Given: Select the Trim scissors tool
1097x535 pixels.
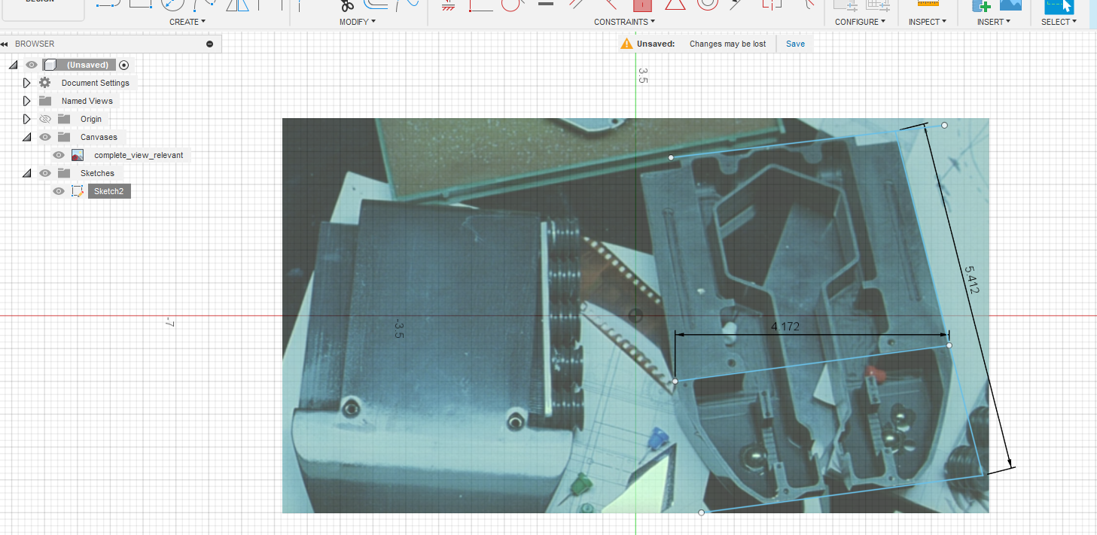Looking at the screenshot, I should coord(346,5).
